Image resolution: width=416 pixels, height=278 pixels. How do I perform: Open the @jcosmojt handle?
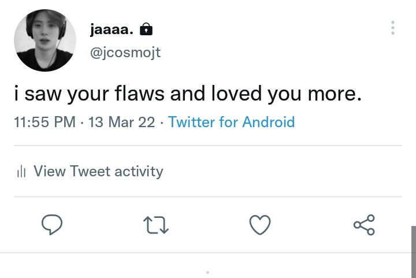125,53
